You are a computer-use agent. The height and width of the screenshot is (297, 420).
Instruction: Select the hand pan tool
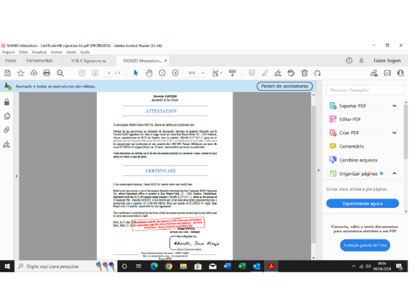149,73
